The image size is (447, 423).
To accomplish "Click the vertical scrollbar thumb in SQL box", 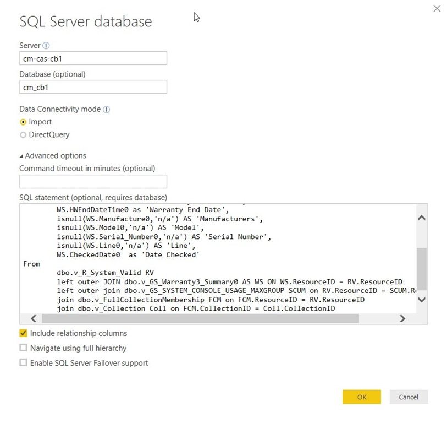I will coord(422,269).
